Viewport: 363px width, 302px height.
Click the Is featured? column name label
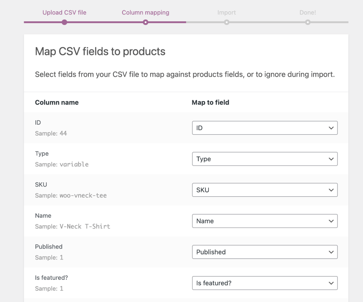pyautogui.click(x=51, y=278)
